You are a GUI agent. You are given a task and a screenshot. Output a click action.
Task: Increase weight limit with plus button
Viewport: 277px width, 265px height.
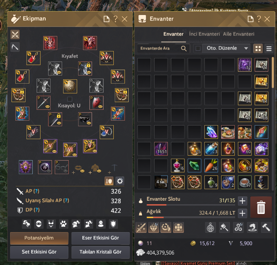(x=242, y=213)
